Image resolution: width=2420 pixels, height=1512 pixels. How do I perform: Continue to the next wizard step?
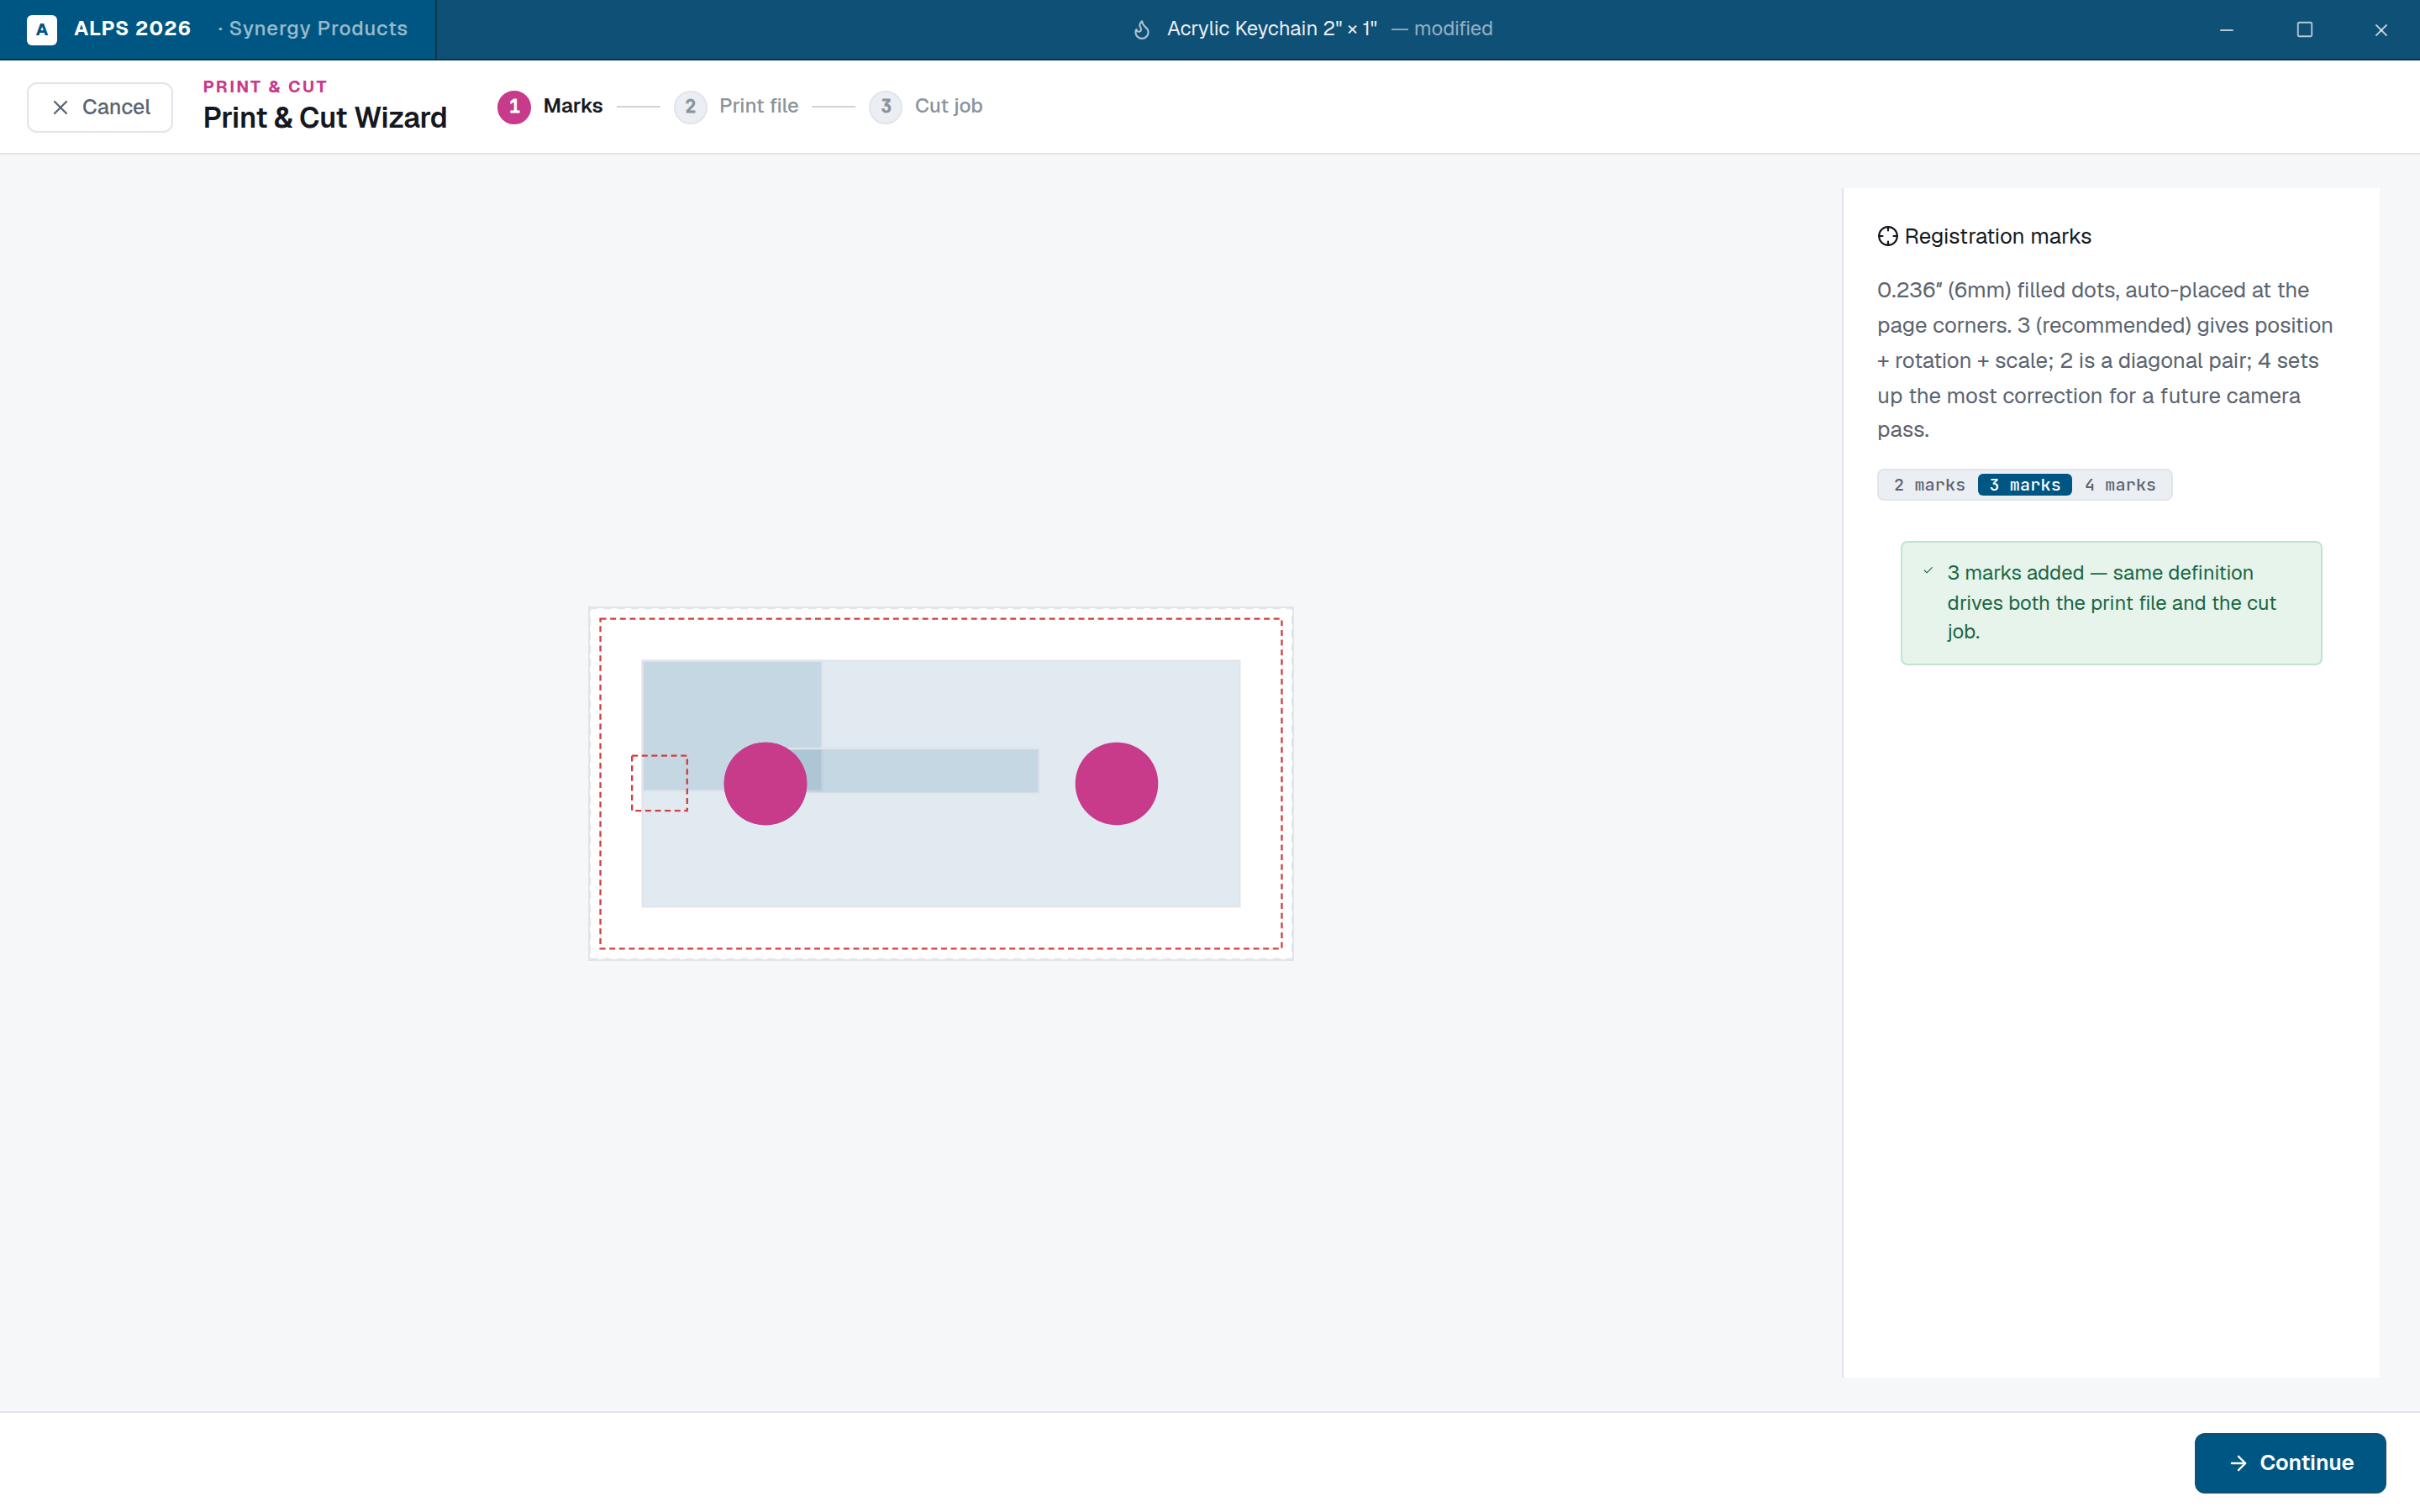coord(2289,1462)
